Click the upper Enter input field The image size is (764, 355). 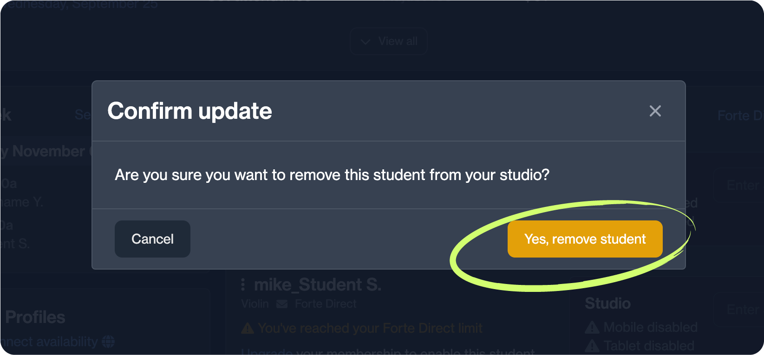click(x=741, y=185)
